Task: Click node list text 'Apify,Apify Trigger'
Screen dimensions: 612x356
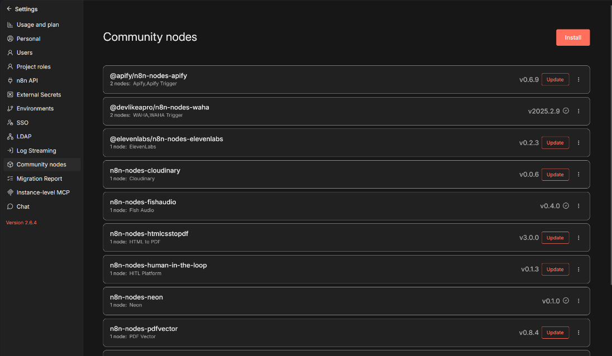Action: 155,84
